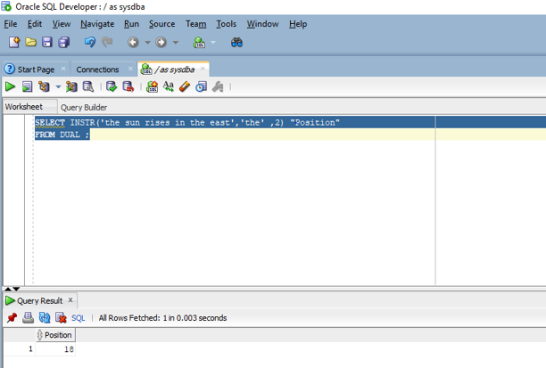This screenshot has width=546, height=368.
Task: Click the down arrow of the pane splitter
Action: coord(16,289)
